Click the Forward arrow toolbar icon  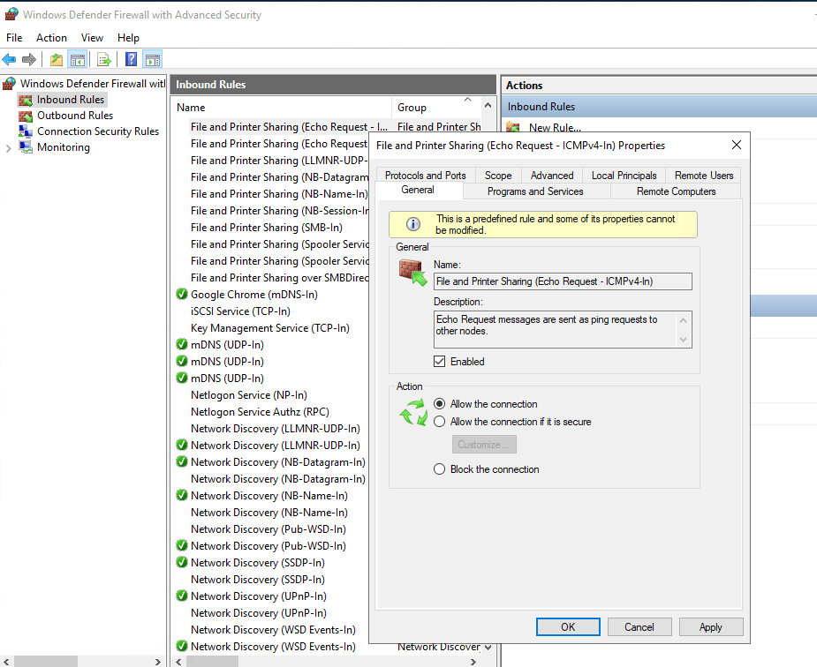pyautogui.click(x=28, y=60)
